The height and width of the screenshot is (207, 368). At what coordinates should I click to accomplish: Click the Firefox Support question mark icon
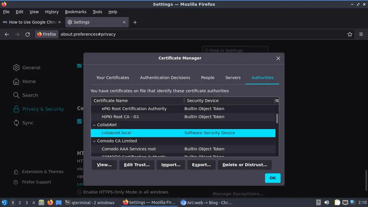click(x=16, y=182)
